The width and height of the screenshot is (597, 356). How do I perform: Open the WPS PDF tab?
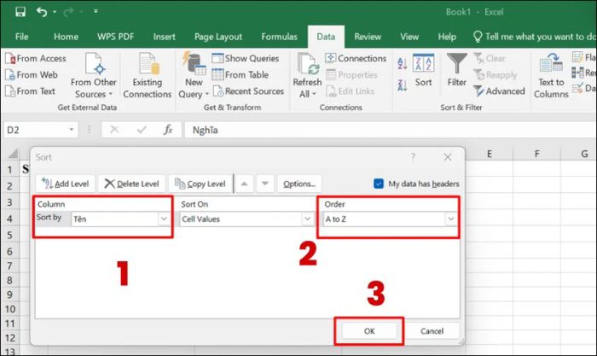[x=115, y=37]
